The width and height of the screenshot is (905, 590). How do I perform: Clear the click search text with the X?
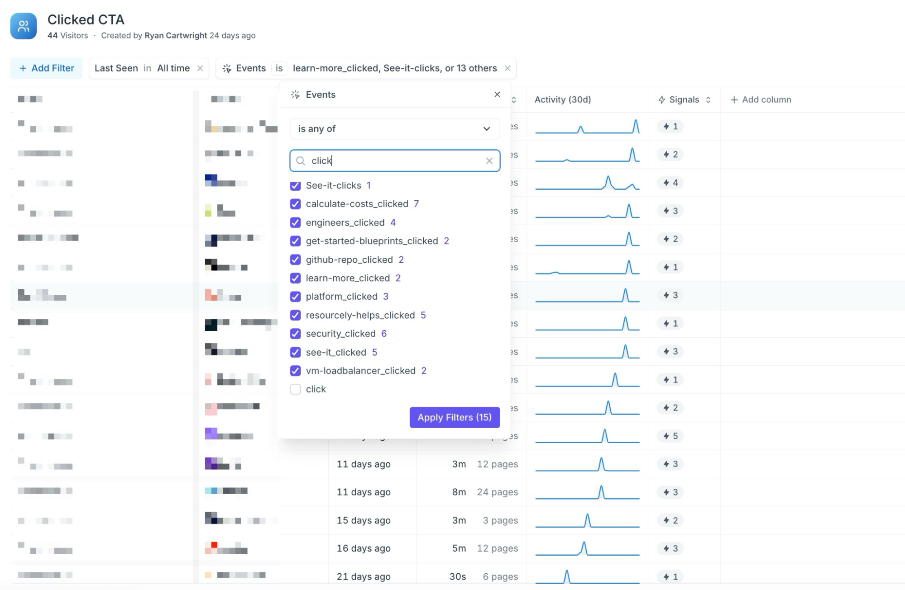tap(489, 161)
